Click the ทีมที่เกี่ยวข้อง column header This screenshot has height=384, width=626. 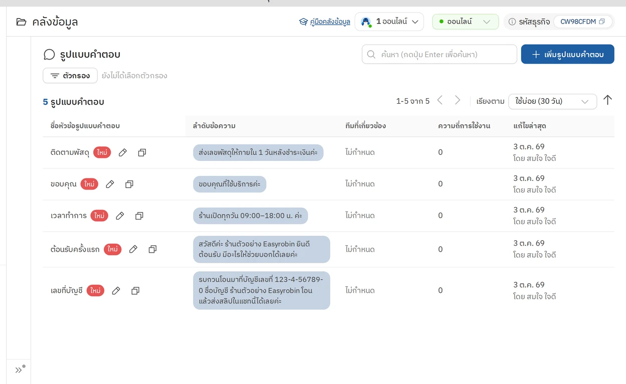[x=366, y=126]
